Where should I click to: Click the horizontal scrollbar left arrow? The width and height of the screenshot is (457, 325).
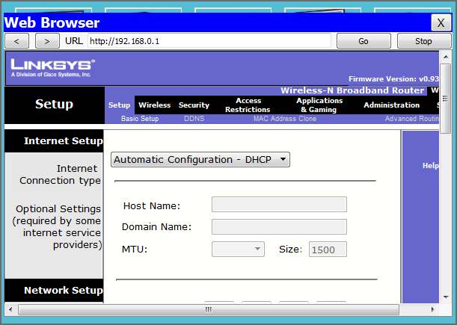click(10, 309)
